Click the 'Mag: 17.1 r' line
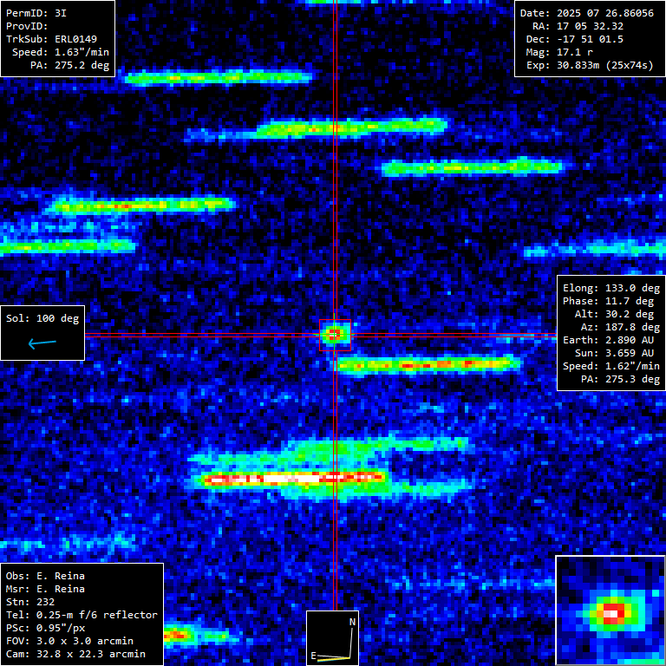 point(559,52)
